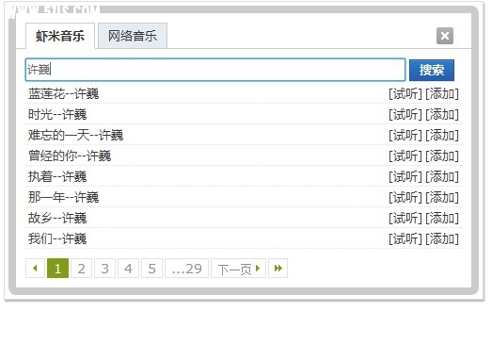The width and height of the screenshot is (492, 344).
Task: Click the 搜索 search button
Action: (432, 70)
